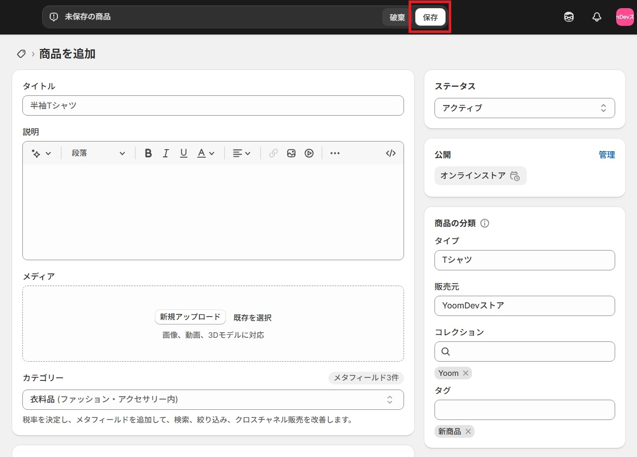Click the 保存 save button
The image size is (637, 457).
pos(430,17)
